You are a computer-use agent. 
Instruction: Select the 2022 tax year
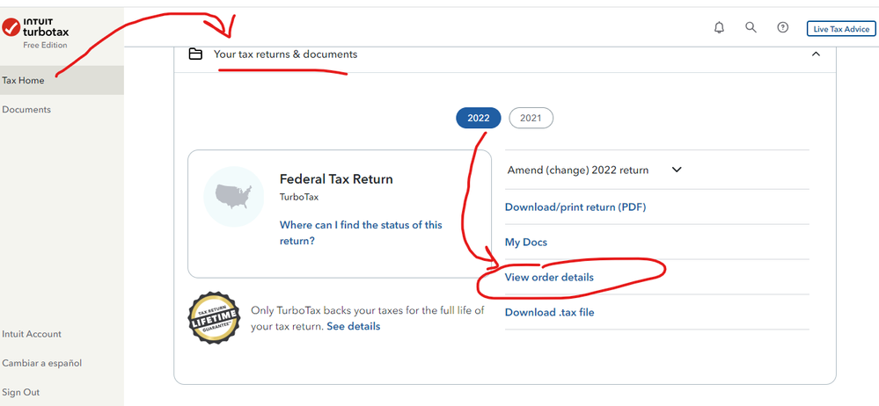coord(478,118)
